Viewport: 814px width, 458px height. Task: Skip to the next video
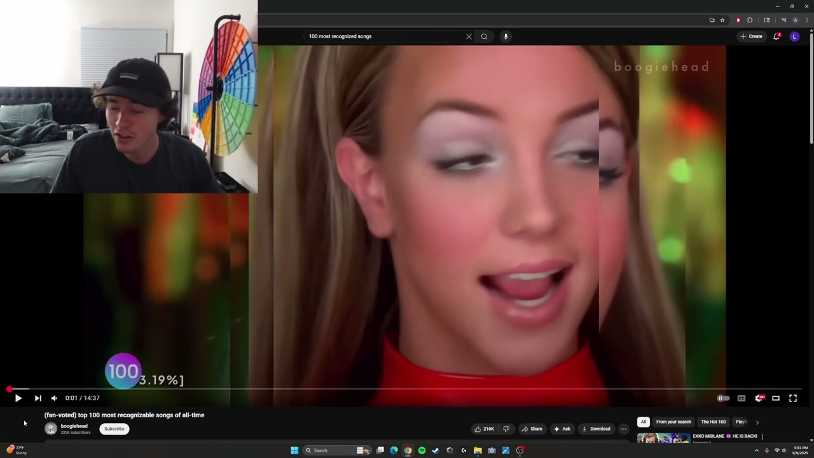38,398
